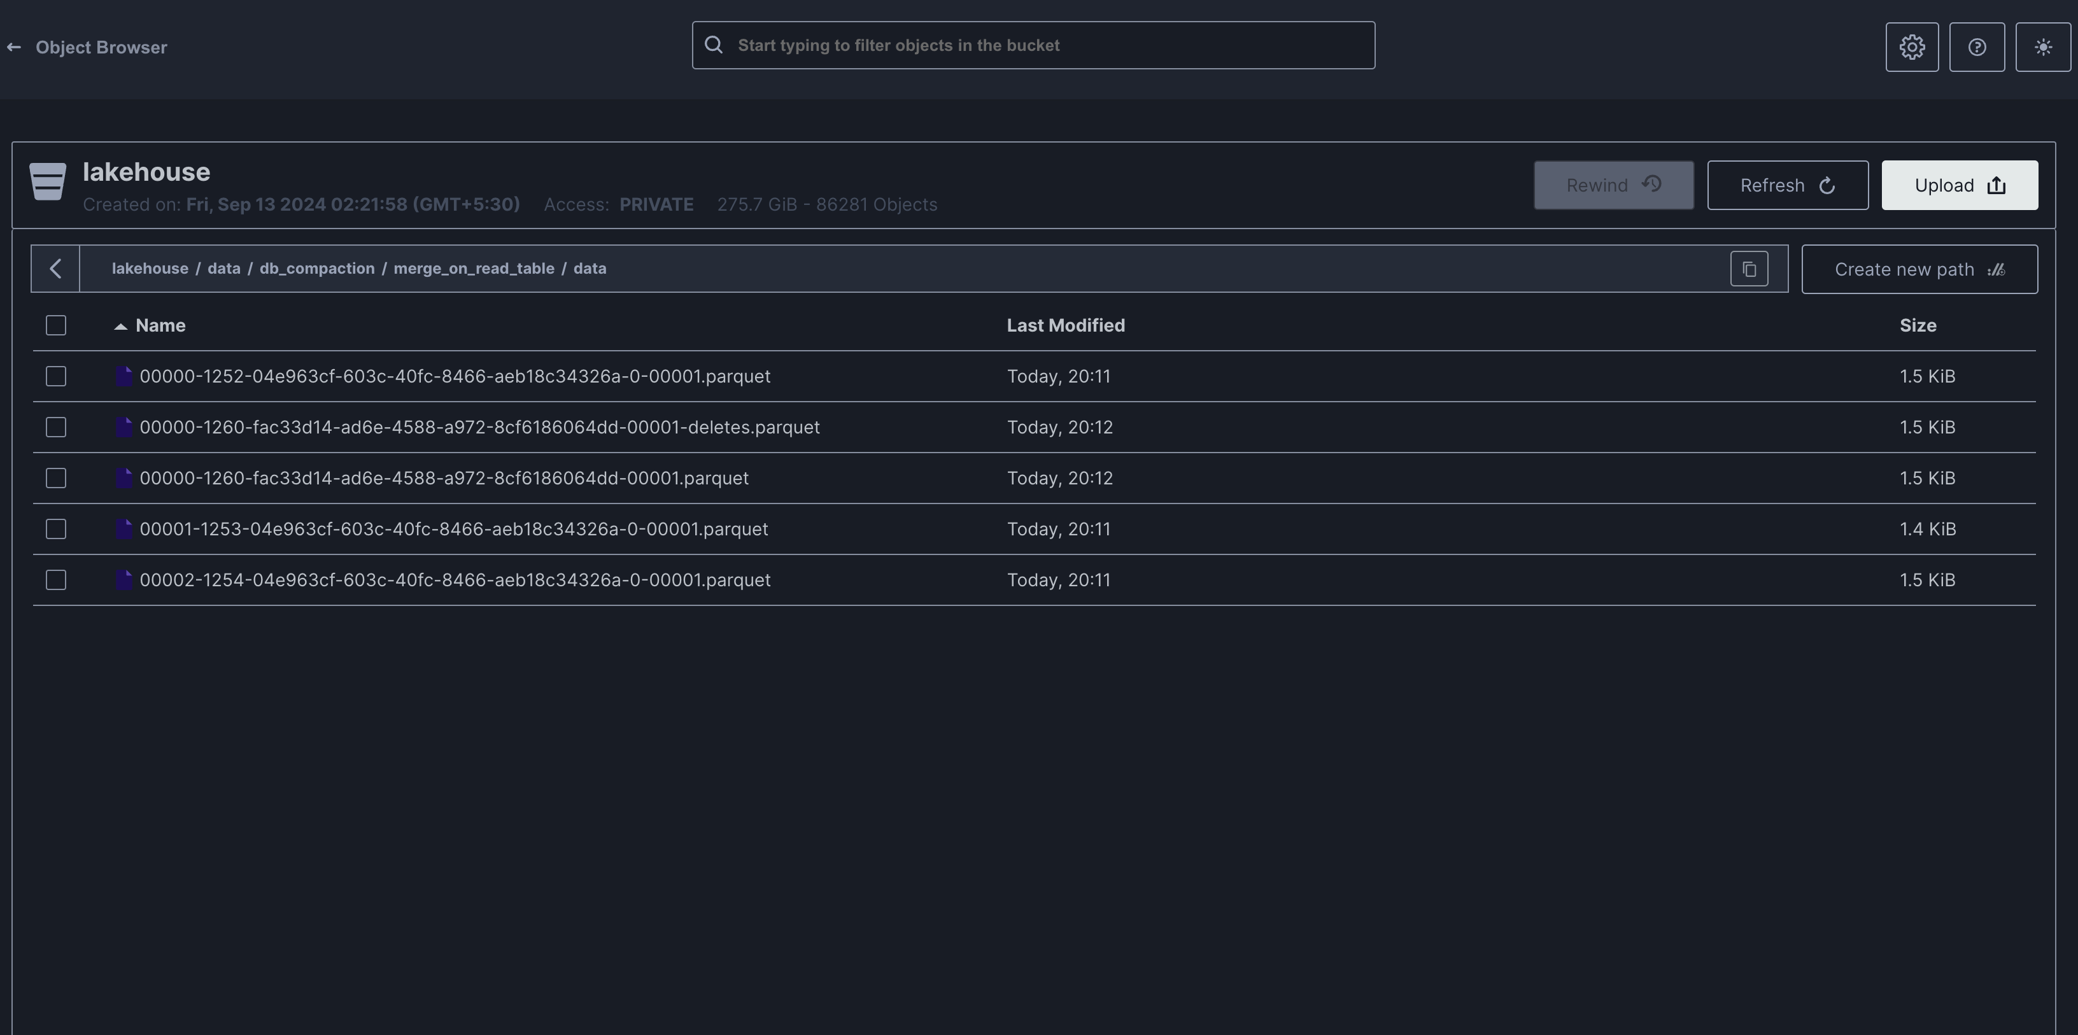Open 00000-1252-04e963cf parquet file
Viewport: 2078px width, 1035px height.
tap(455, 376)
